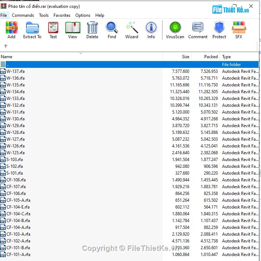Sort by the Type column header

coord(239,57)
